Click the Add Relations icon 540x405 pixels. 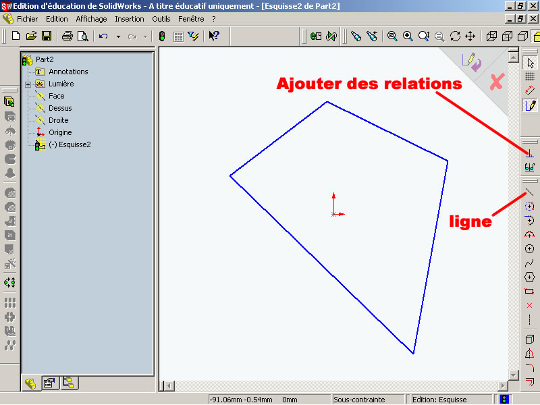(530, 153)
